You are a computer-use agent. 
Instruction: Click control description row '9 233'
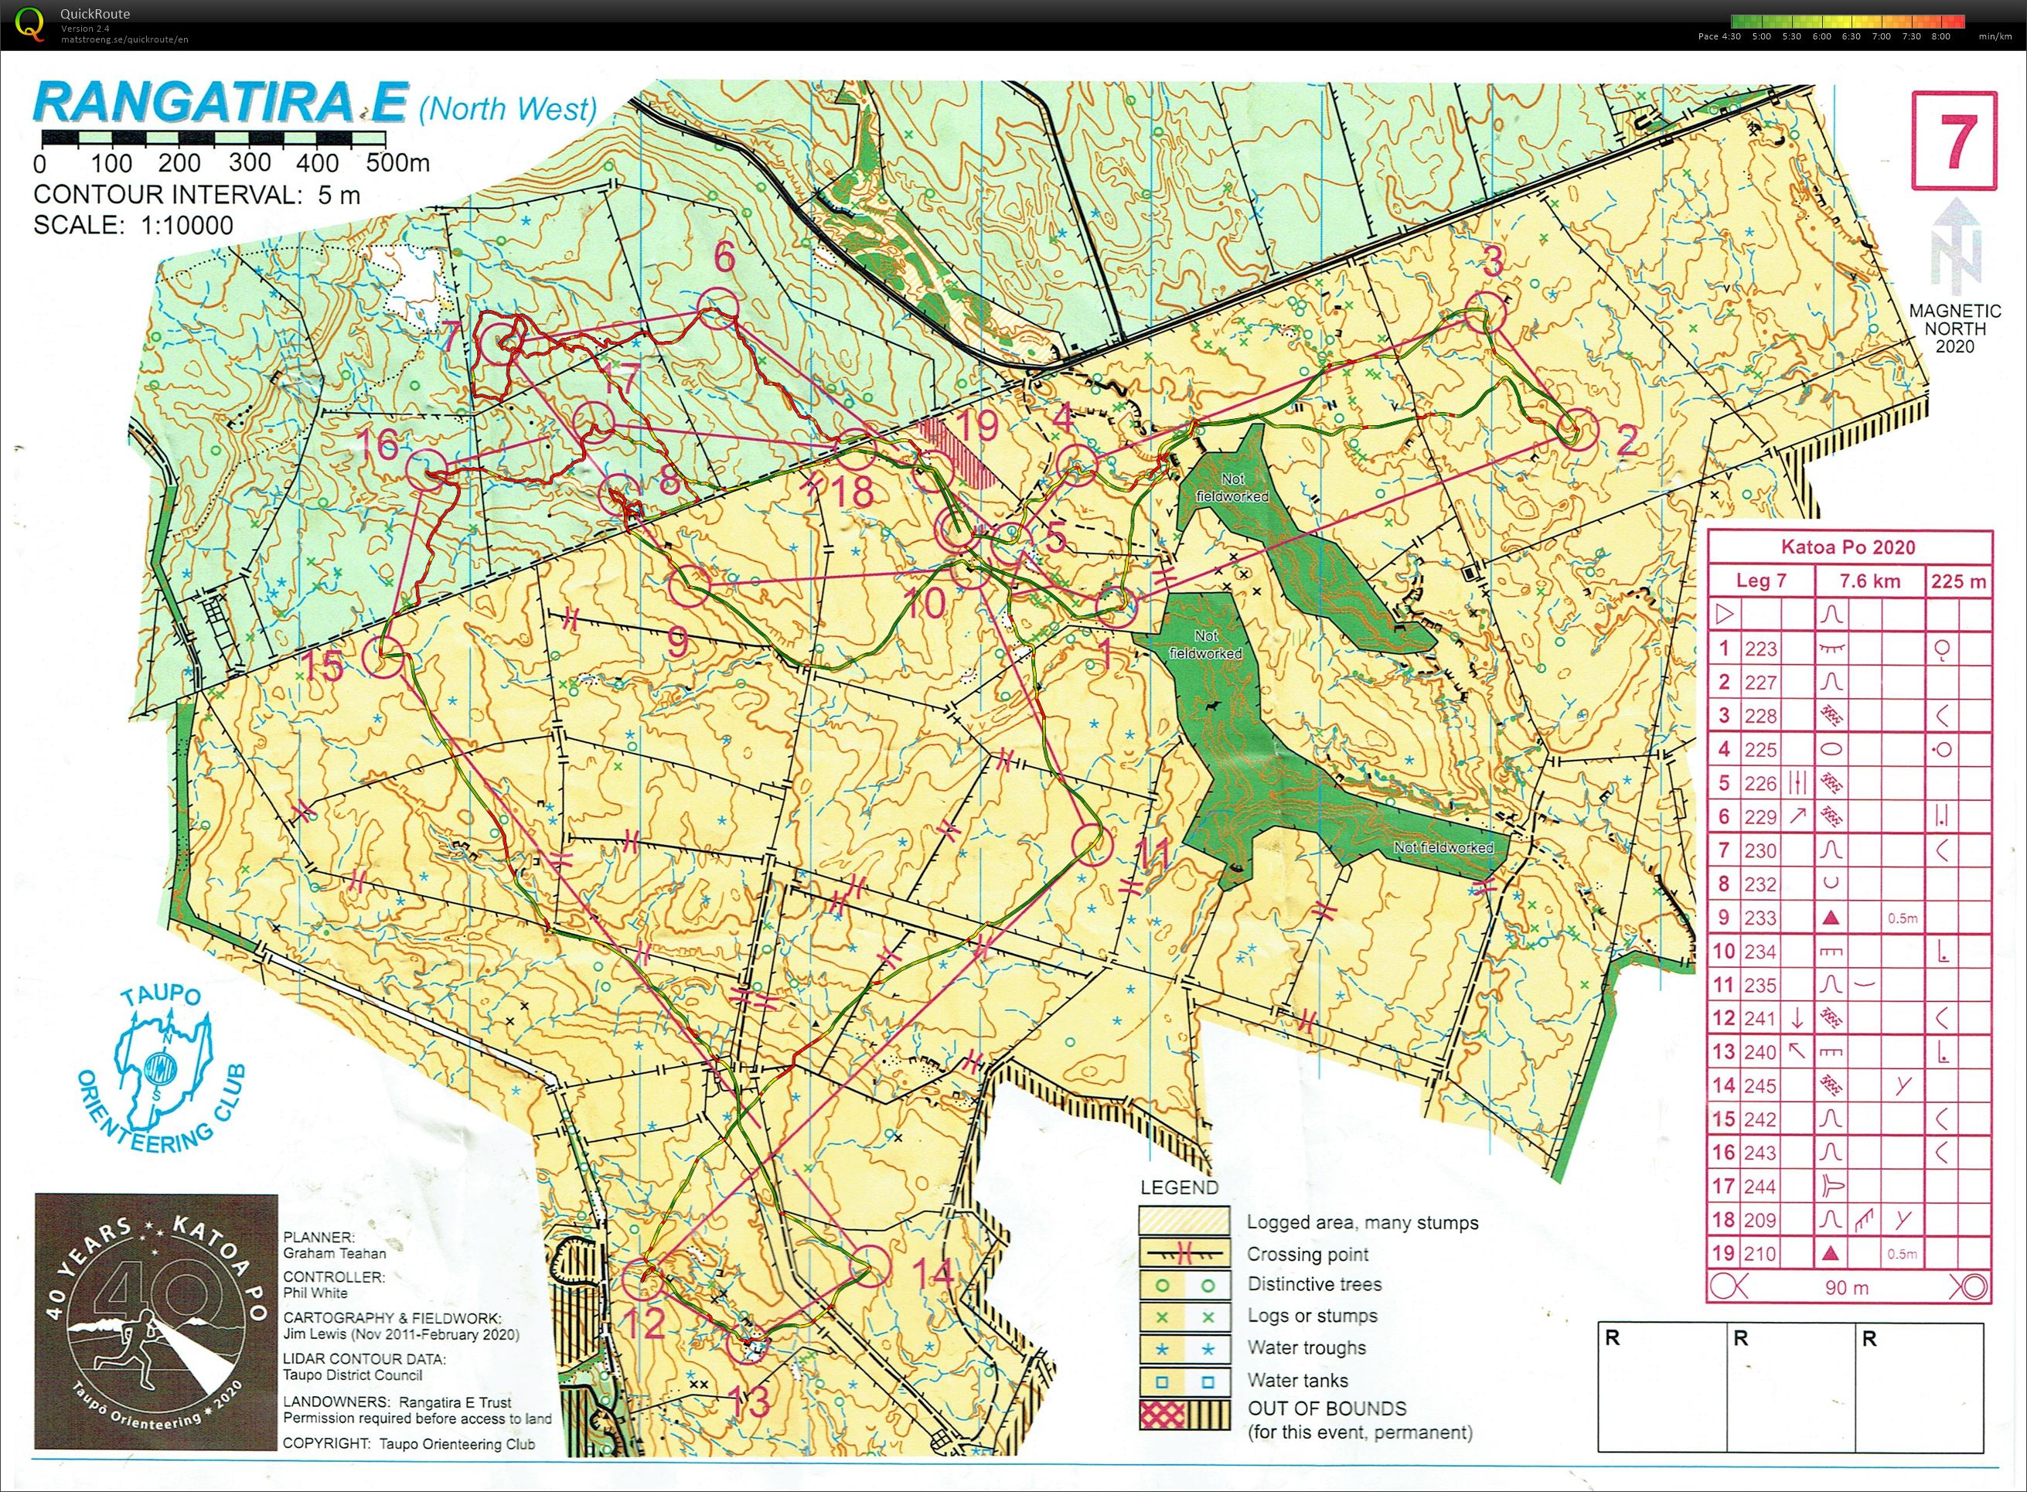pos(1848,918)
